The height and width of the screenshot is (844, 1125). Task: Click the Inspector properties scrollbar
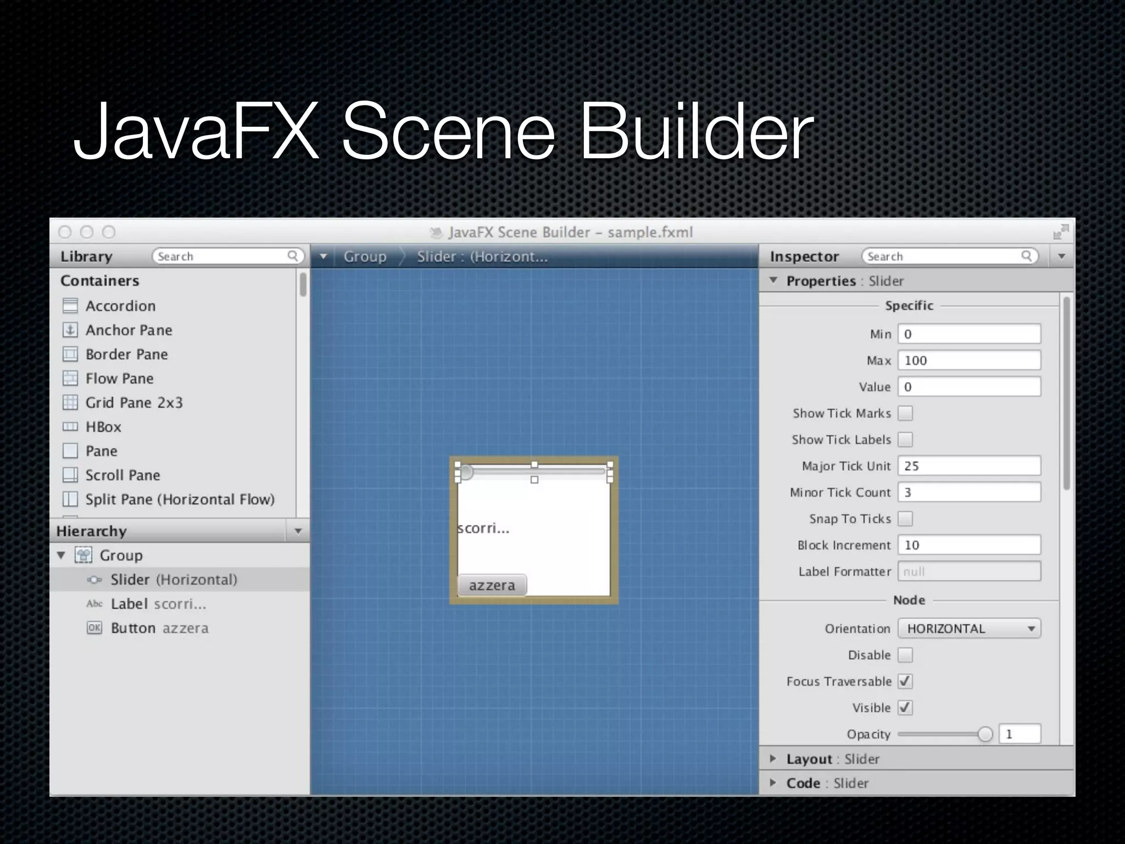[1066, 393]
